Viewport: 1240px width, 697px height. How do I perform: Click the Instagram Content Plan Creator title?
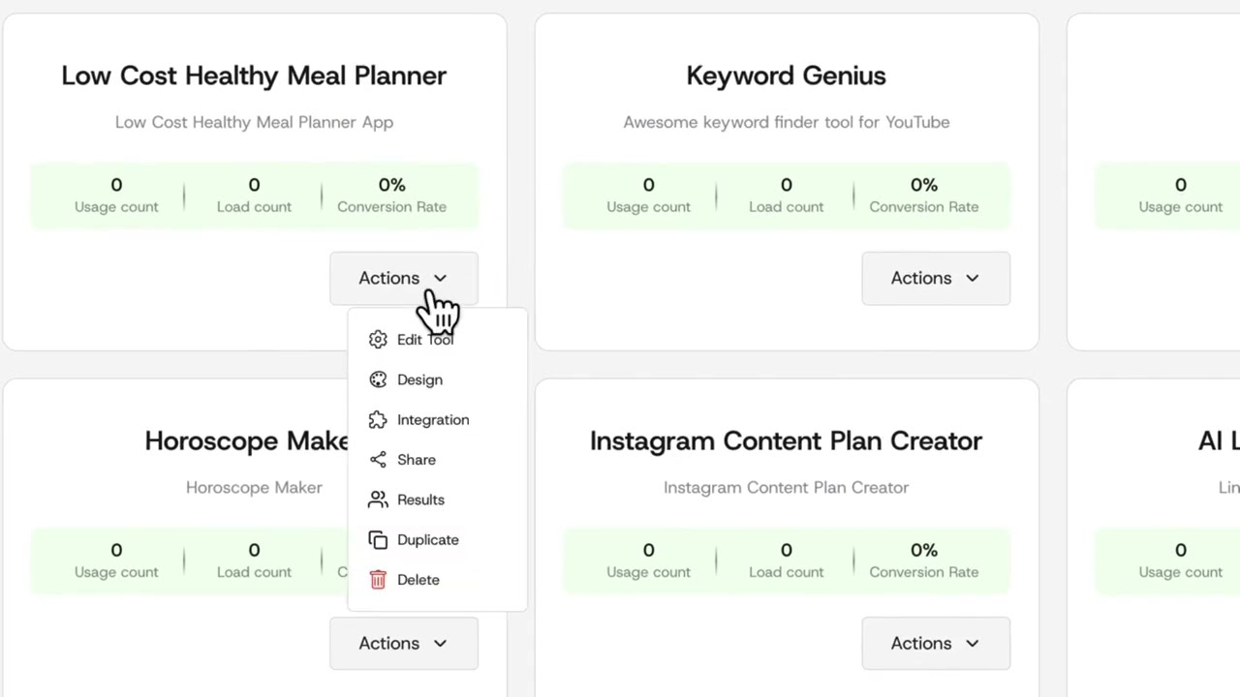click(786, 441)
